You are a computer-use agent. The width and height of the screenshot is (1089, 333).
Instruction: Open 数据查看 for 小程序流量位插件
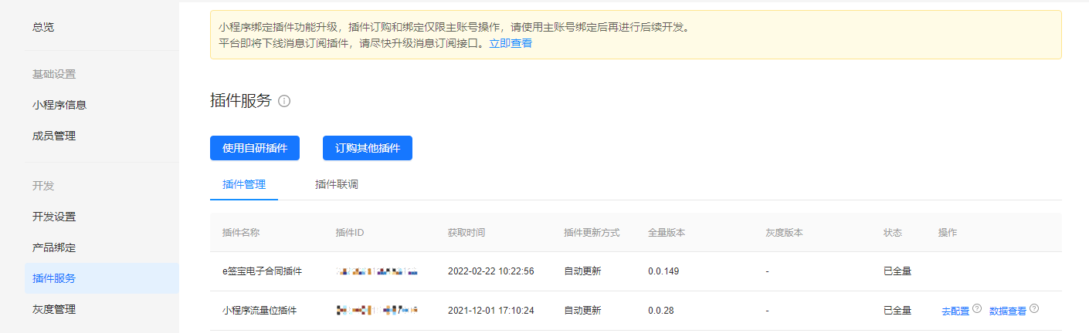[1008, 311]
